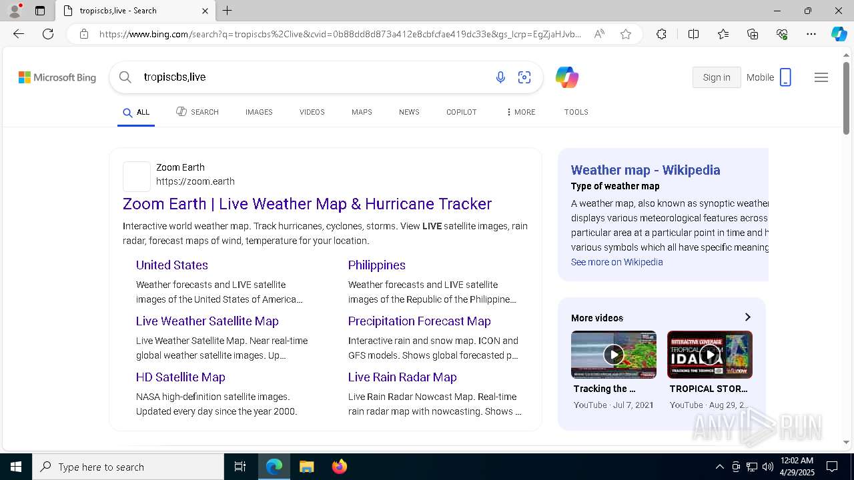Open Zoom Earth Live Weather Map result
Screen dimensions: 854x480
pos(307,204)
